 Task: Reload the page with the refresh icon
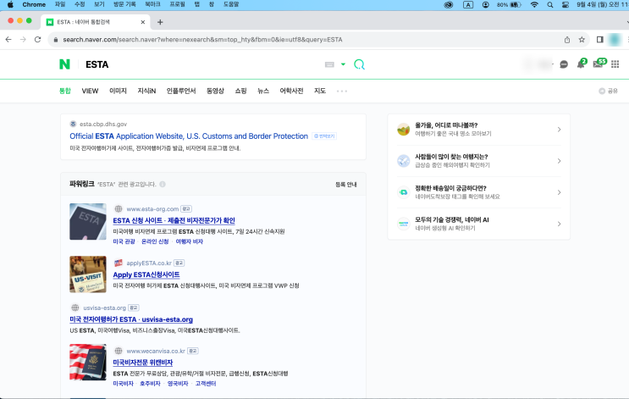coord(37,39)
